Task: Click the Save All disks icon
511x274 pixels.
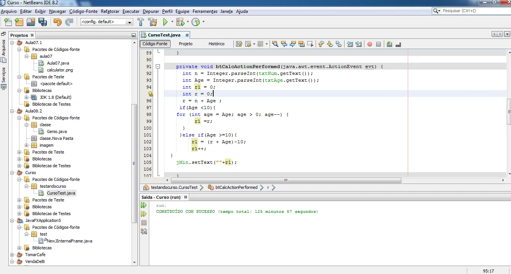Action: click(42, 22)
